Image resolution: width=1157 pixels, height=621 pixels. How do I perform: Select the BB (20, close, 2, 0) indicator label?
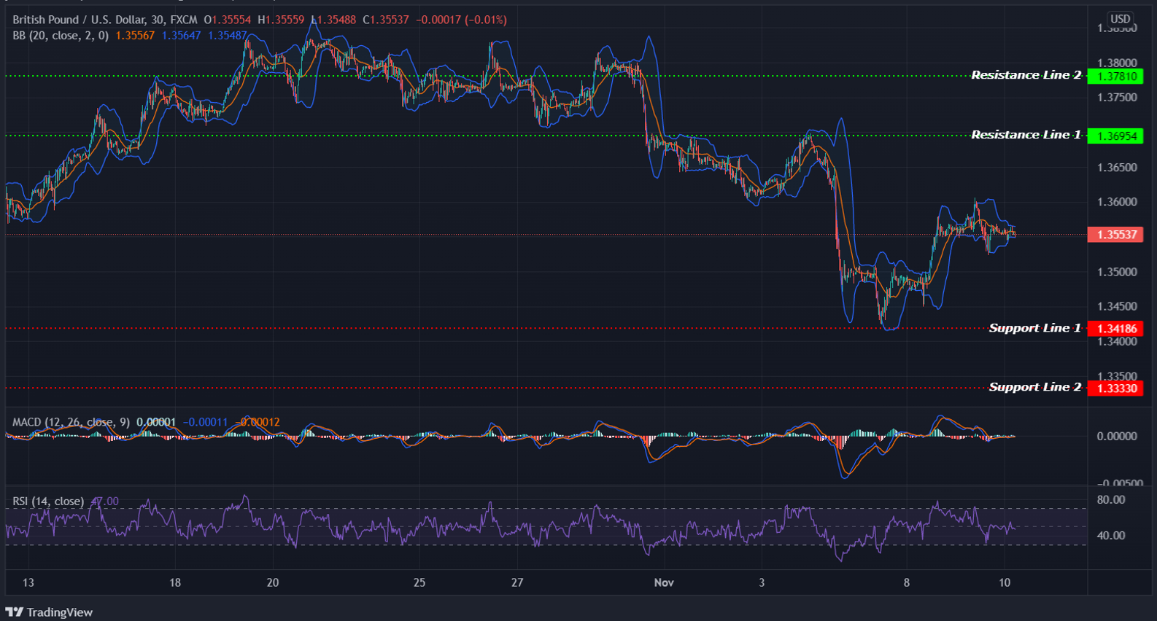tap(61, 35)
